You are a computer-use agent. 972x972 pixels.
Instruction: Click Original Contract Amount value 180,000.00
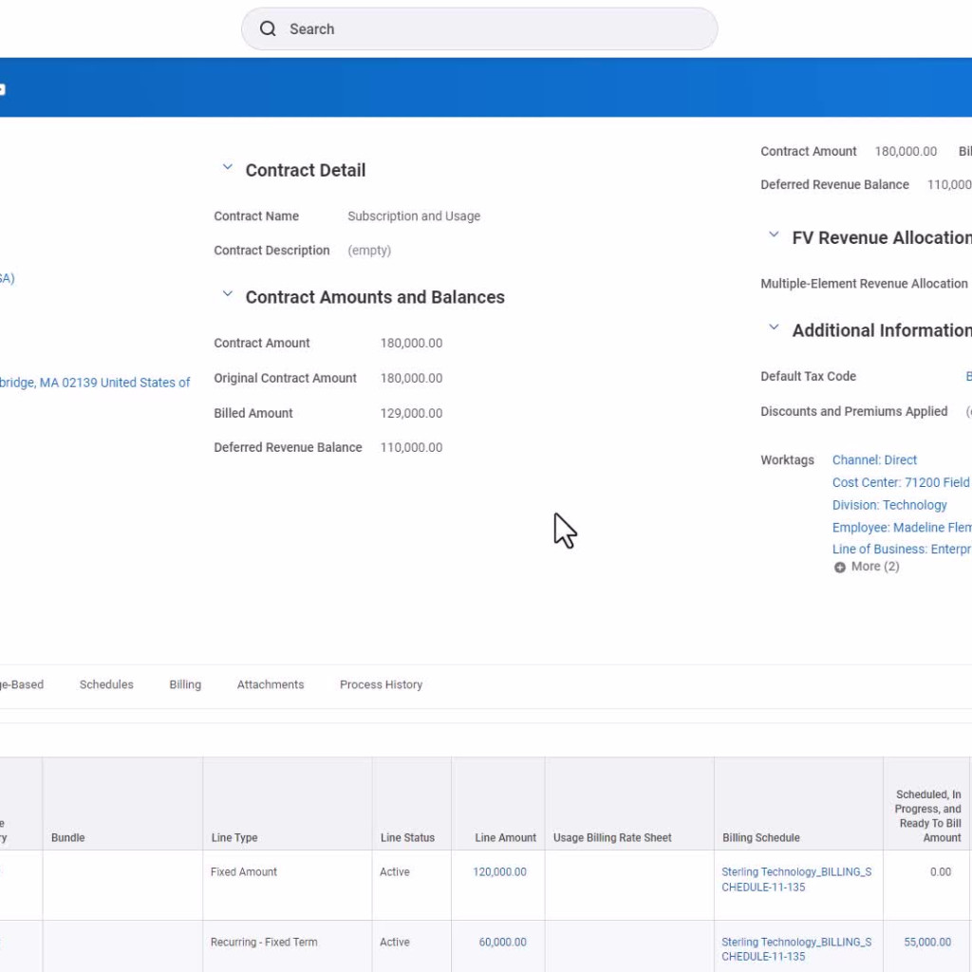pyautogui.click(x=411, y=378)
